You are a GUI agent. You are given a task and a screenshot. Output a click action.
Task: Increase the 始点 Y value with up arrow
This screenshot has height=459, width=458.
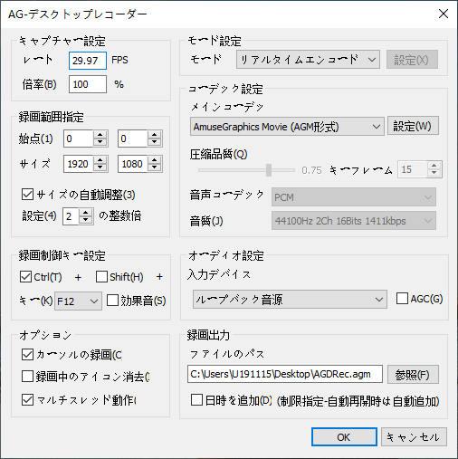154,135
